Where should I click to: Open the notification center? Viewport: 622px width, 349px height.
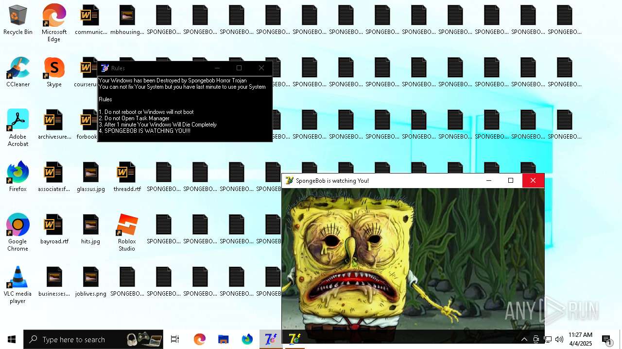point(607,339)
